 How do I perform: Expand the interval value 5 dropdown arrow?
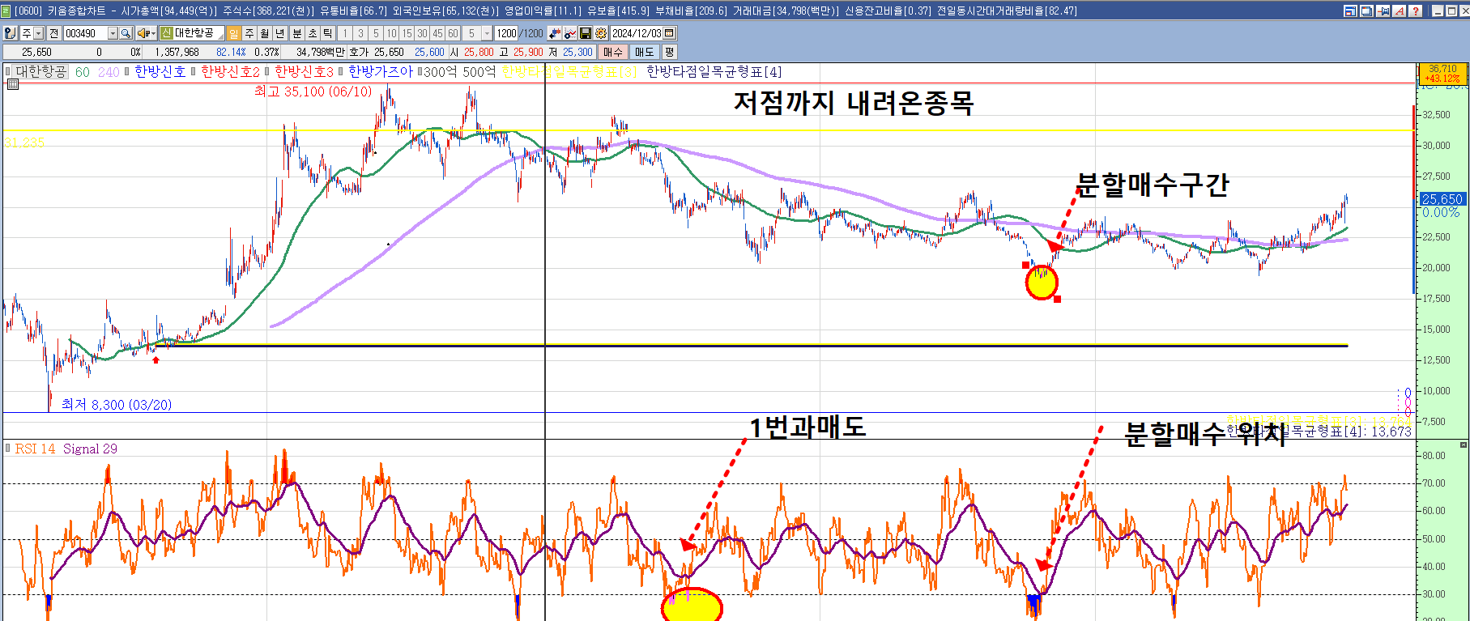[x=487, y=33]
